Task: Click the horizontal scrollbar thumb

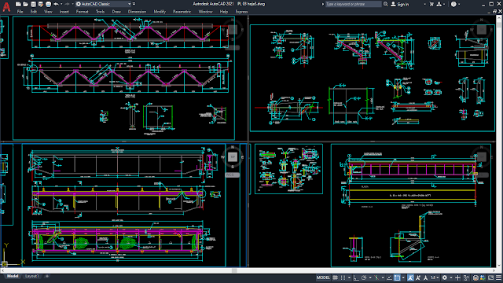Action: click(x=234, y=270)
